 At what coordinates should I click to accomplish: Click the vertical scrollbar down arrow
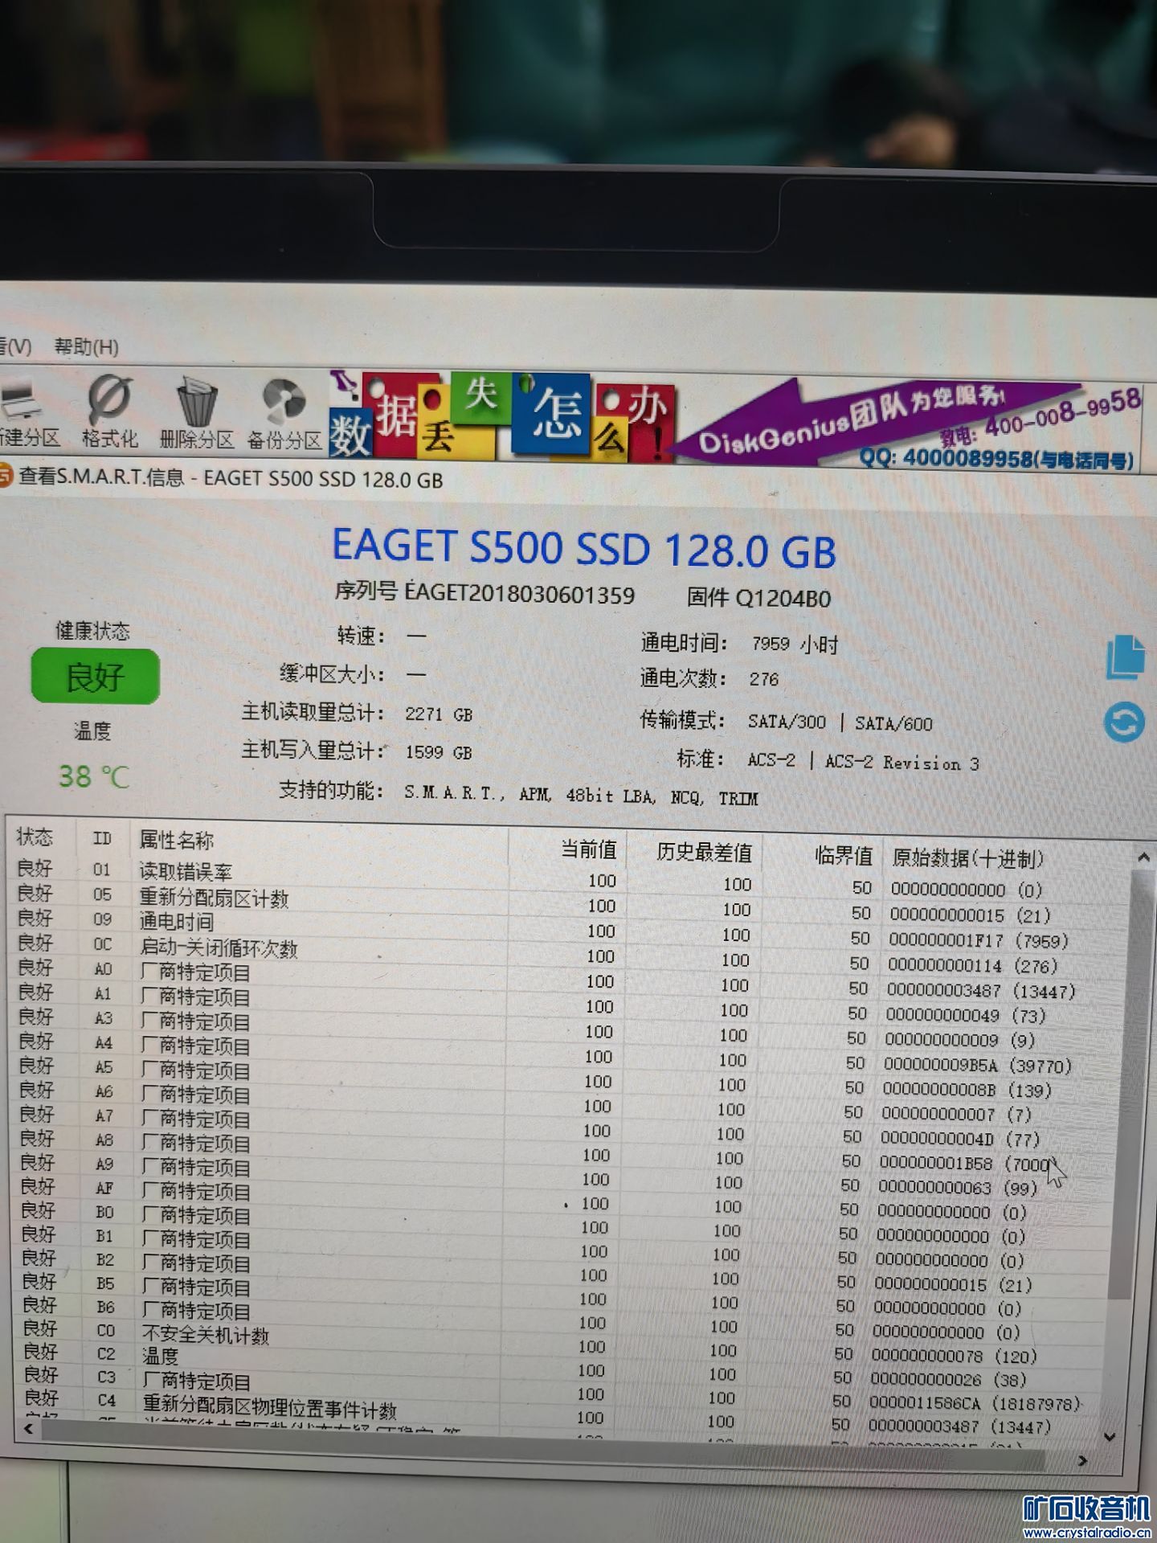tap(1110, 1438)
